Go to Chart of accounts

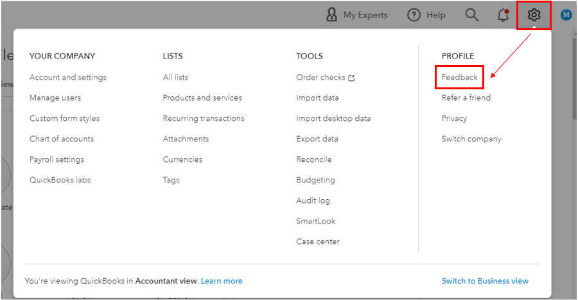pyautogui.click(x=62, y=139)
